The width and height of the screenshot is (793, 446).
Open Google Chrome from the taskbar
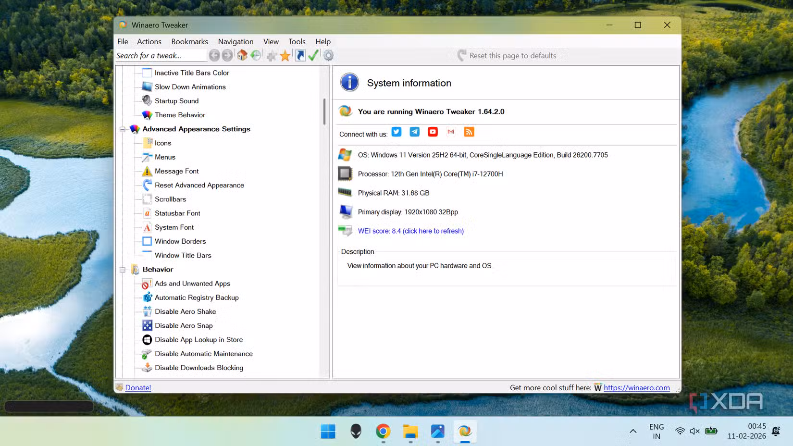click(383, 431)
